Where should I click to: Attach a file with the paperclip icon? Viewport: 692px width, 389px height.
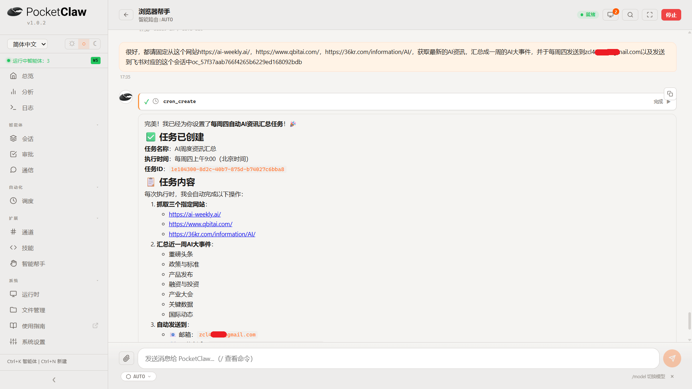coord(127,358)
